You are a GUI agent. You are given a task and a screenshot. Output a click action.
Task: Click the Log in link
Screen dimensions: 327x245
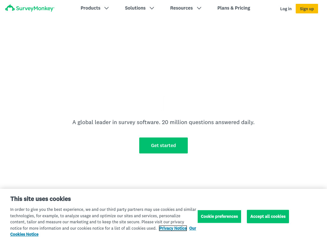[286, 9]
